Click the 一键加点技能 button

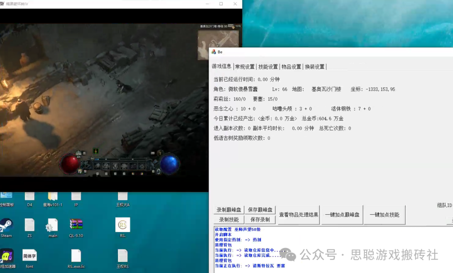(384, 215)
